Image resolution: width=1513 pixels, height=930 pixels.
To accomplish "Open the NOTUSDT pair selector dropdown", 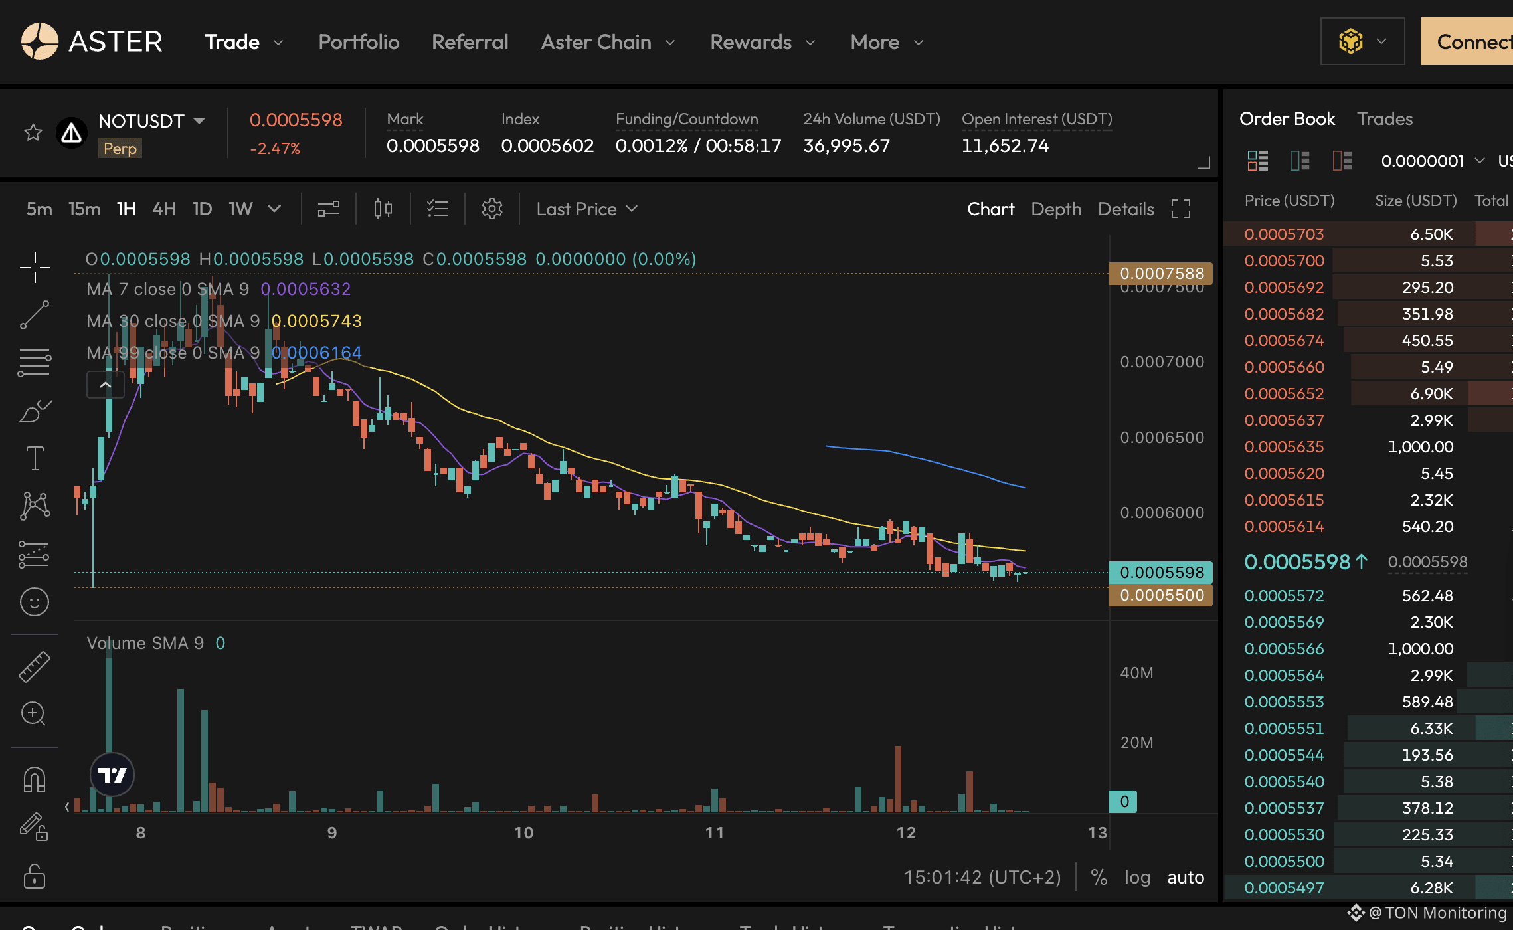I will (x=152, y=121).
